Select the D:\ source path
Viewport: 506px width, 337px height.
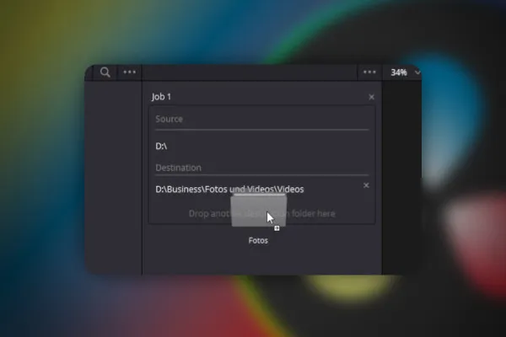[x=161, y=146]
